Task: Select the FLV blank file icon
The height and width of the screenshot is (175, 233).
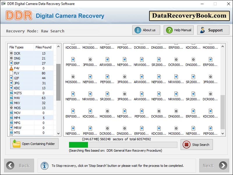Action: (x=11, y=73)
